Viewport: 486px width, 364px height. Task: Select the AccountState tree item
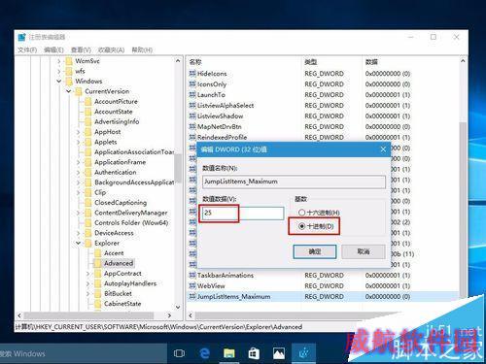114,112
